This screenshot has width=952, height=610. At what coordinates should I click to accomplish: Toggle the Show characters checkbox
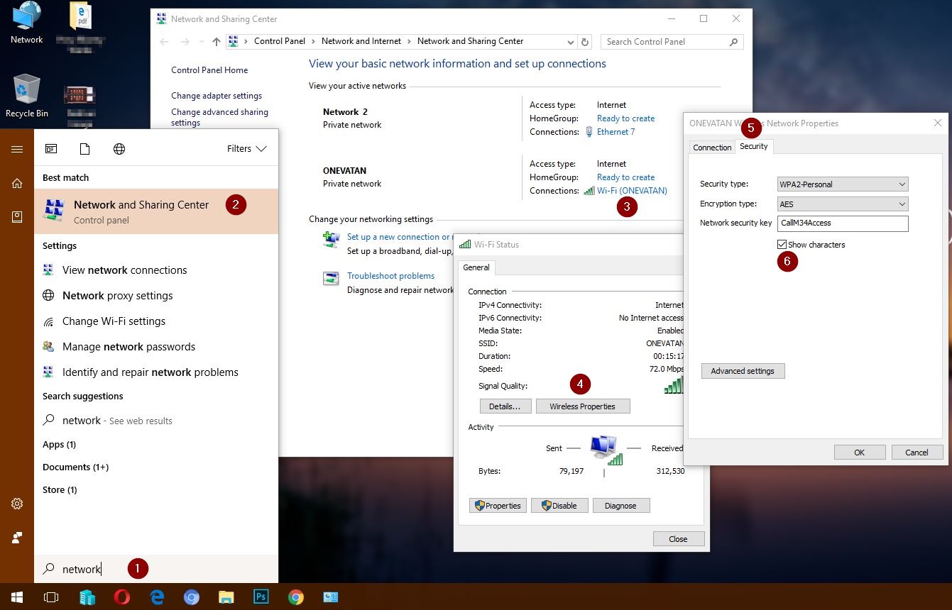point(782,245)
